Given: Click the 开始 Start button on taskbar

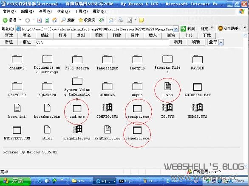Looking at the screenshot, I should (15, 181).
